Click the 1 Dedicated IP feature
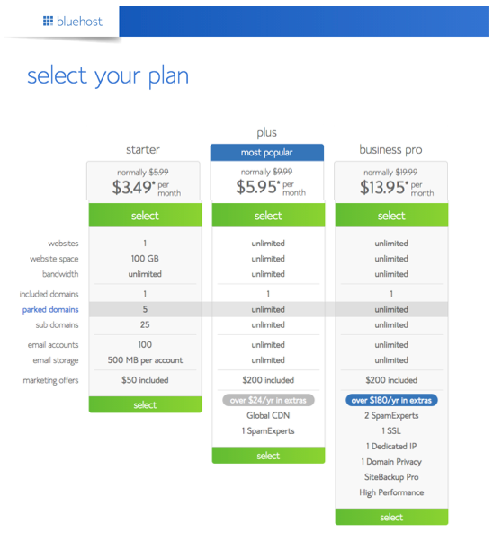 [391, 446]
